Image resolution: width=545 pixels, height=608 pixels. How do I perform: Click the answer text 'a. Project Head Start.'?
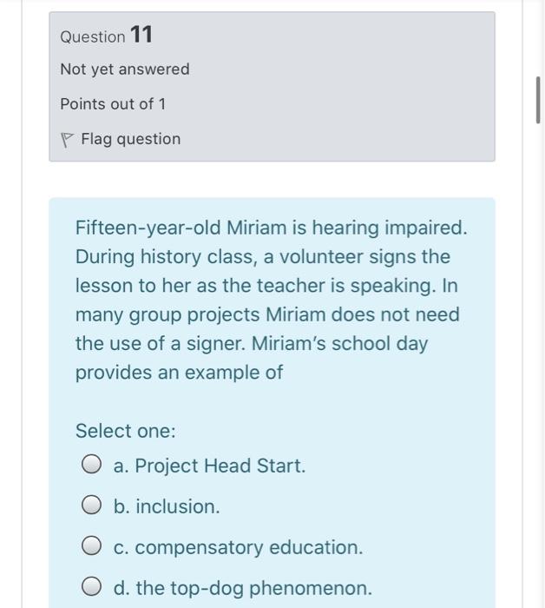coord(209,466)
